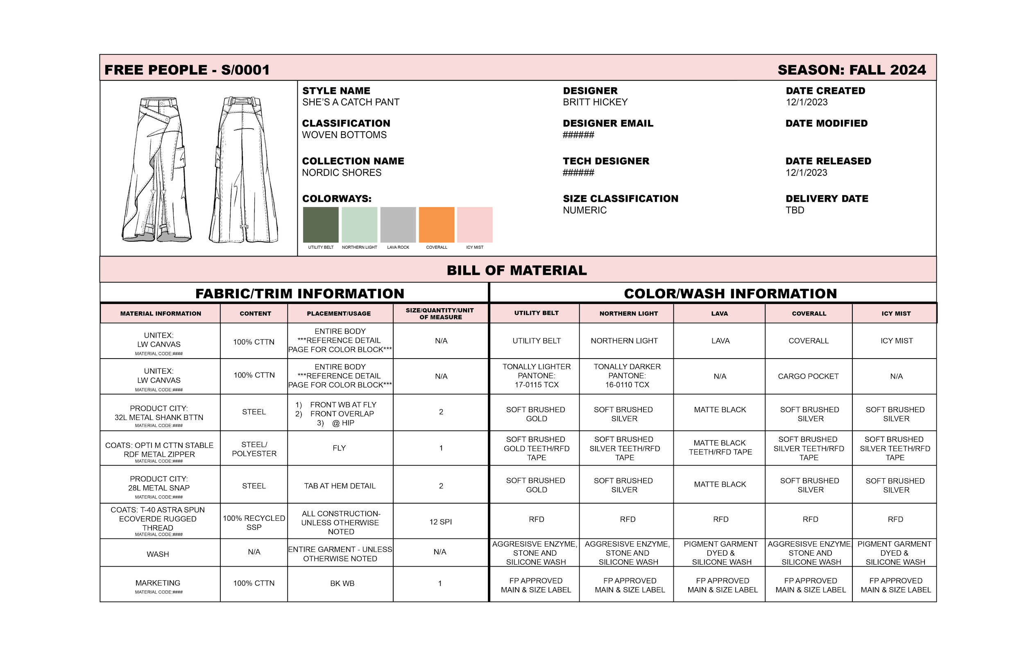1024x663 pixels.
Task: Click the Utility Belt green color swatch
Action: click(x=321, y=225)
